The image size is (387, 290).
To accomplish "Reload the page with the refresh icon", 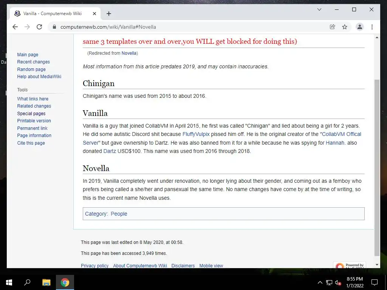I will tap(39, 27).
